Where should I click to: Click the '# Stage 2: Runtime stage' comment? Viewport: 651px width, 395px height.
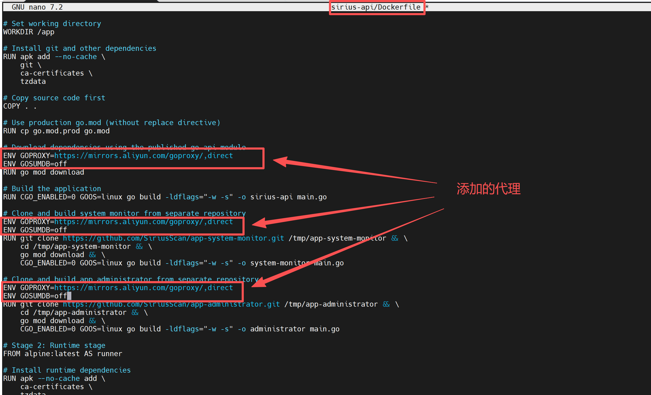pyautogui.click(x=54, y=345)
